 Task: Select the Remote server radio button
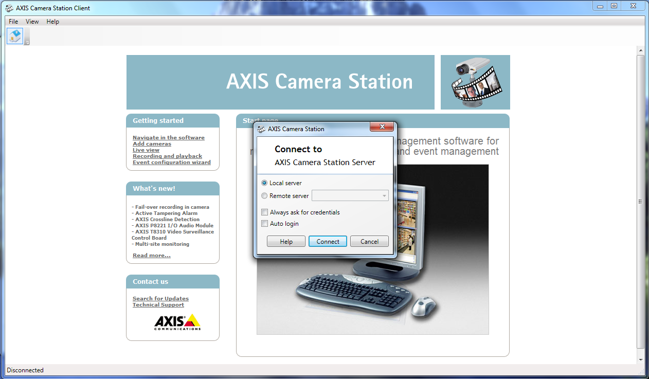(264, 196)
